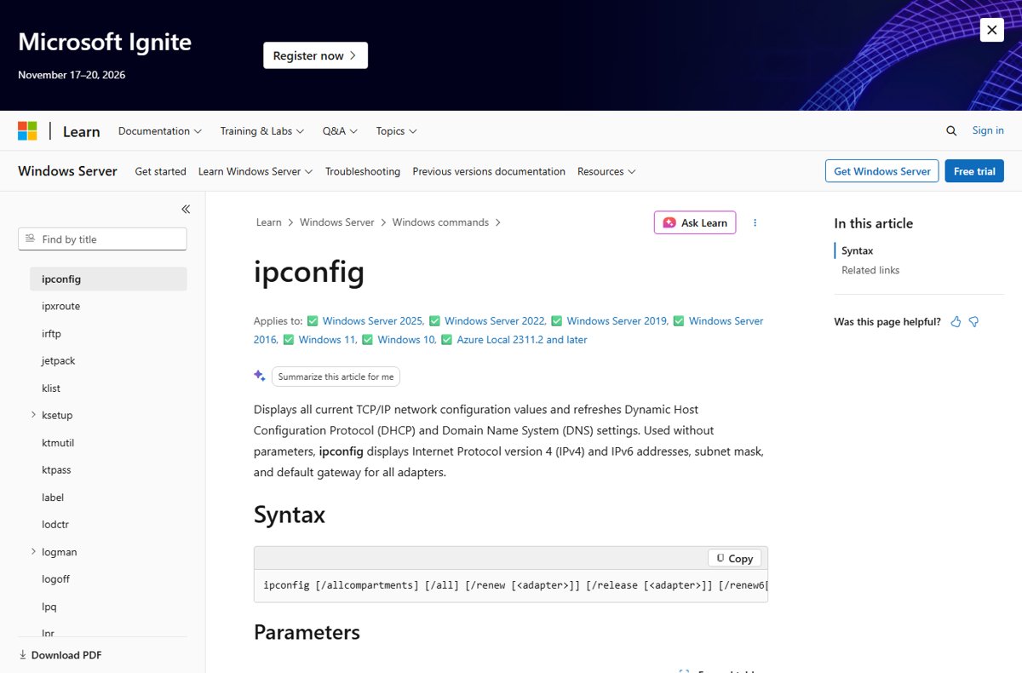
Task: Open the Get started tab
Action: 160,171
